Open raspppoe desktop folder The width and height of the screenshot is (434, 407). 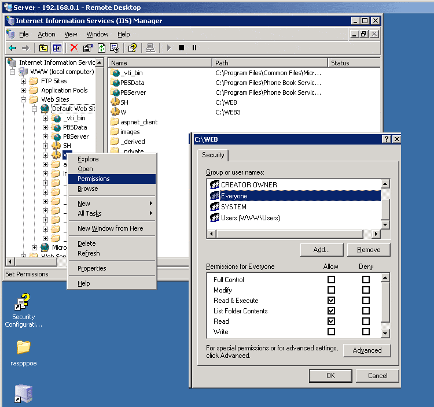point(23,353)
